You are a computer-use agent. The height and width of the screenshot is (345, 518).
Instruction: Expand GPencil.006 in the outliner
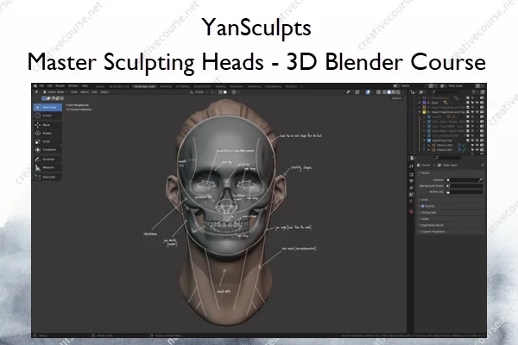click(429, 145)
